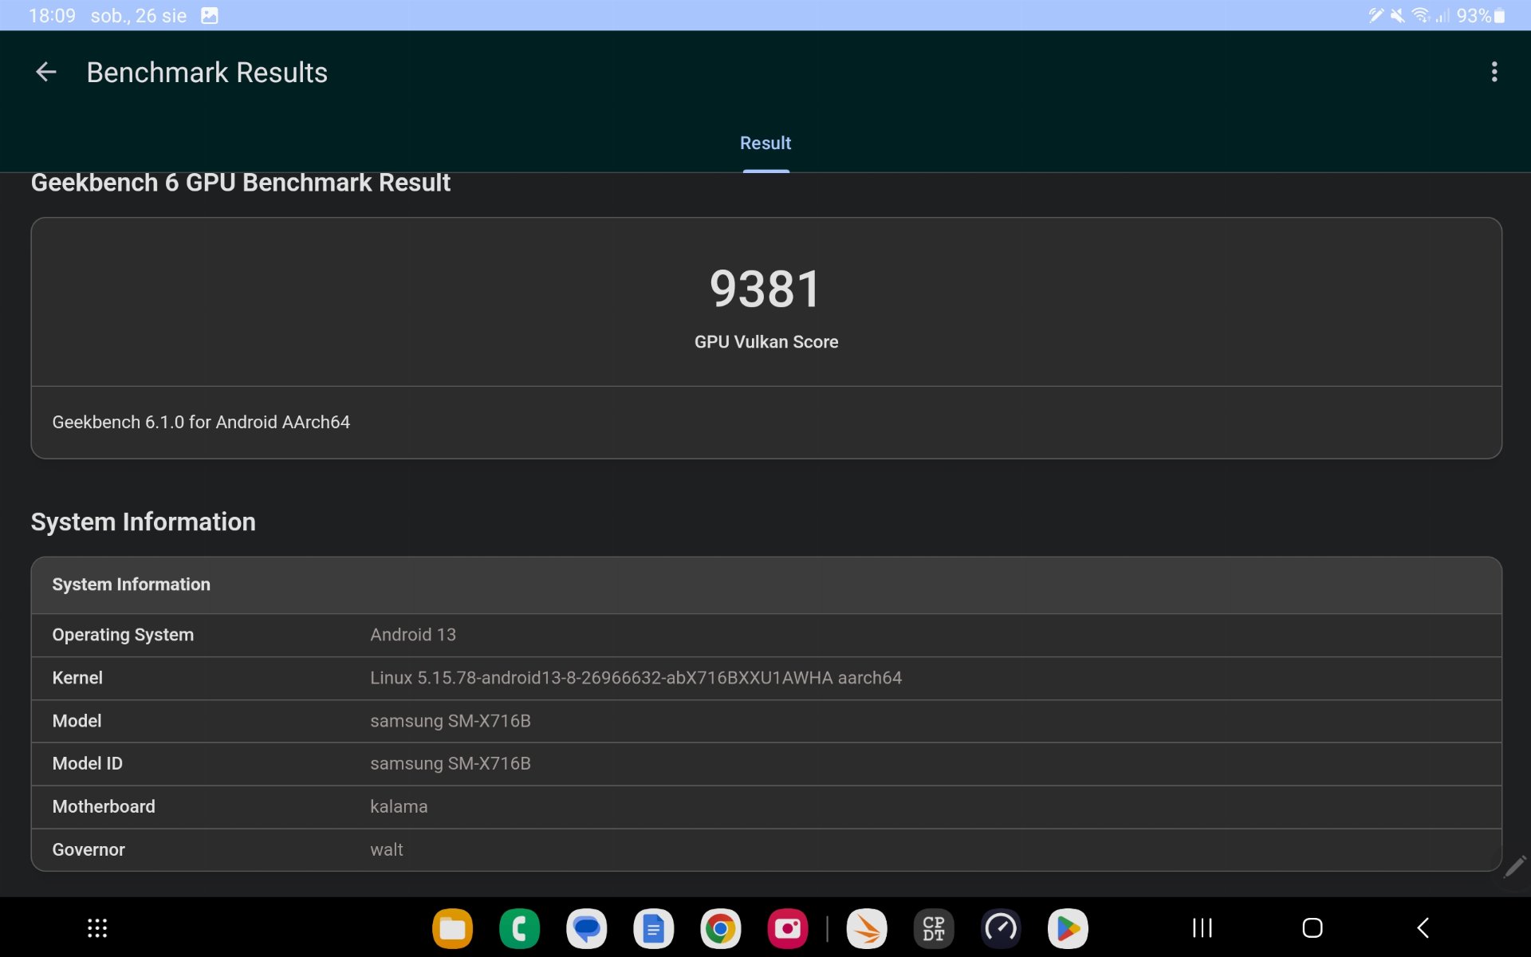
Task: Launch Google Docs from taskbar
Action: [x=653, y=928]
